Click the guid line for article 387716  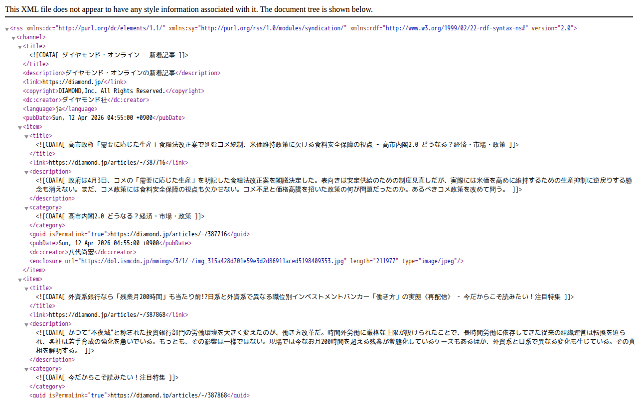pyautogui.click(x=140, y=234)
